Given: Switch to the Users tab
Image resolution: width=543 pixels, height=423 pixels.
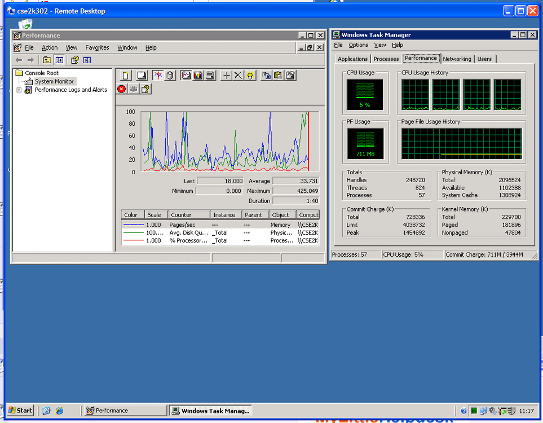Looking at the screenshot, I should (x=484, y=59).
